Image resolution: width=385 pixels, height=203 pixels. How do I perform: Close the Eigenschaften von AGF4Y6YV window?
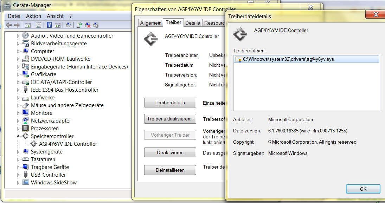310,7
